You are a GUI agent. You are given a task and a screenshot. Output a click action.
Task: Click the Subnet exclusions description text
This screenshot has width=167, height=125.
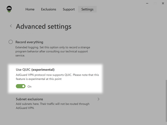click(x=52, y=106)
